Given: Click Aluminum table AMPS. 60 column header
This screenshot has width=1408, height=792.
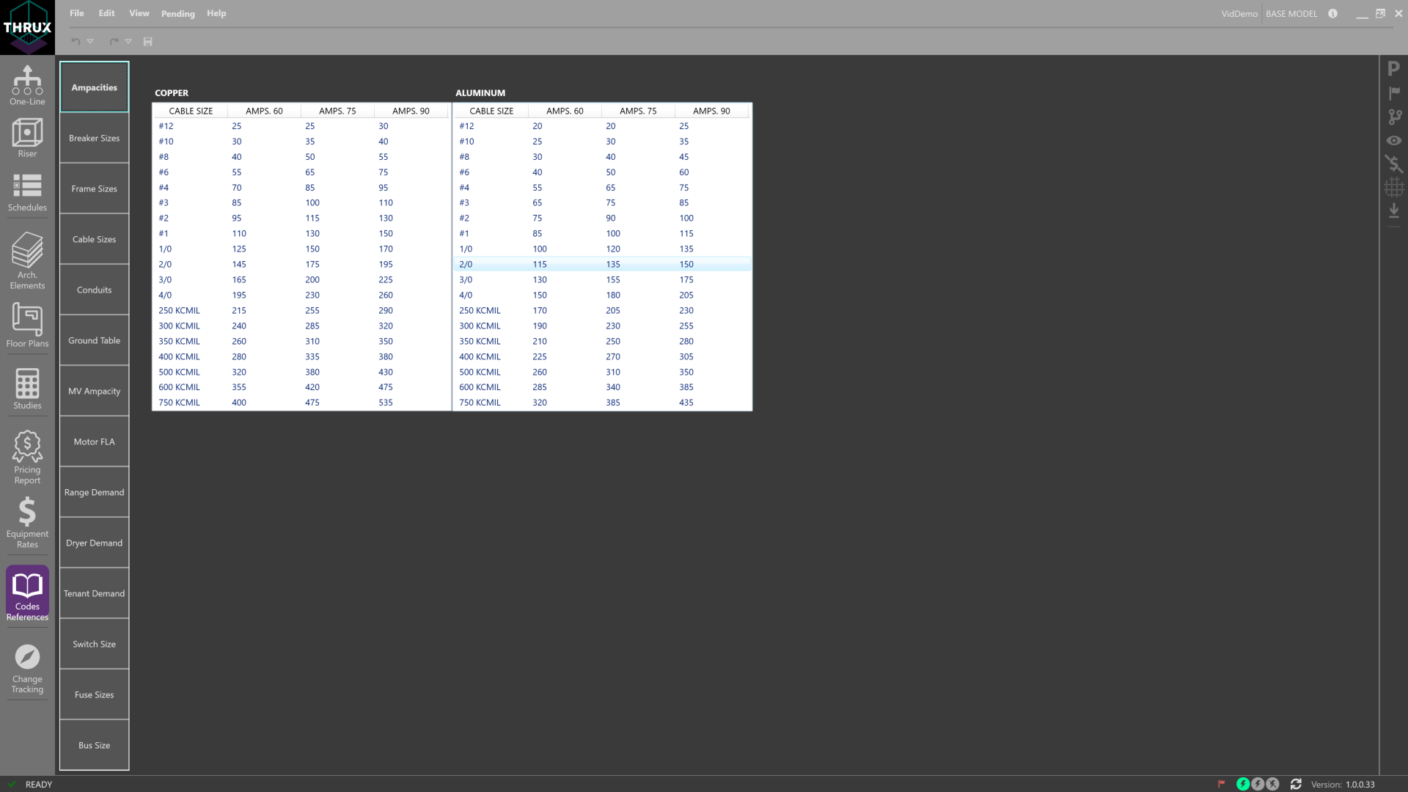Looking at the screenshot, I should (x=565, y=111).
